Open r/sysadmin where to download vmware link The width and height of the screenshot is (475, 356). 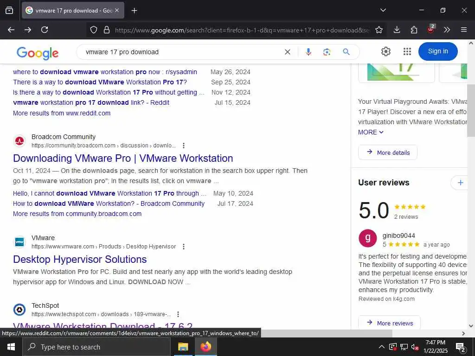(105, 72)
